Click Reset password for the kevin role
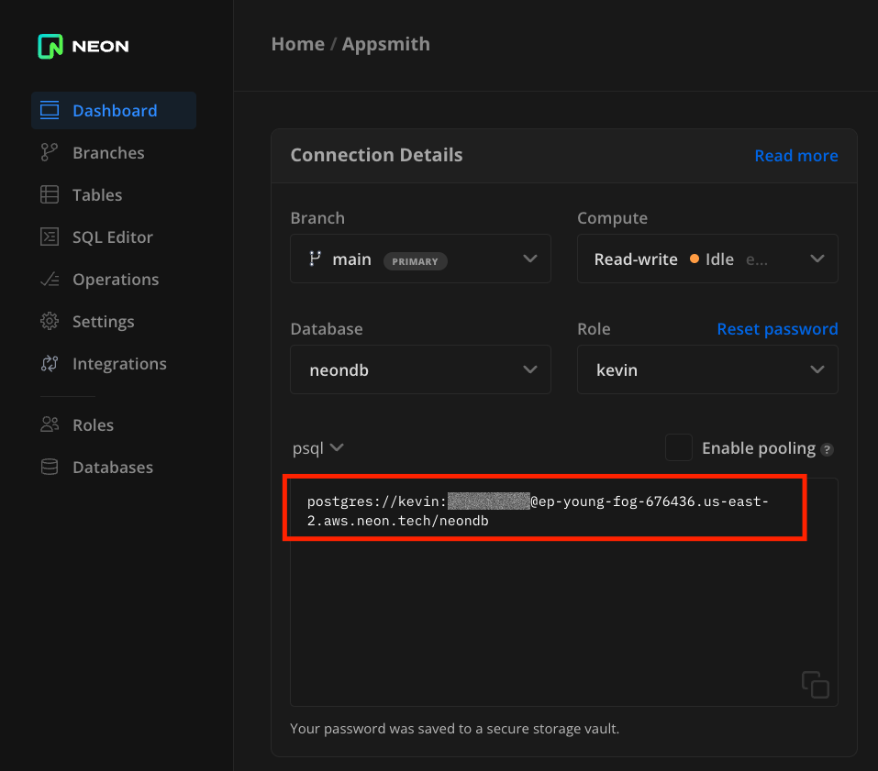Viewport: 878px width, 771px height. click(x=777, y=328)
